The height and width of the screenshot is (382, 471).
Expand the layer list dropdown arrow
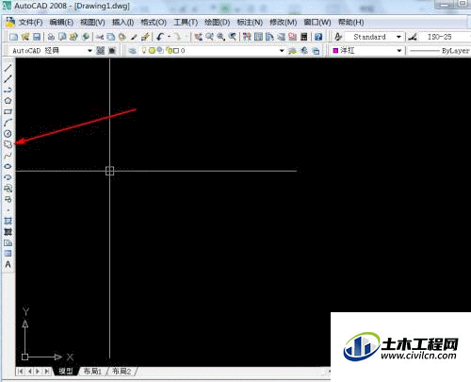click(282, 50)
